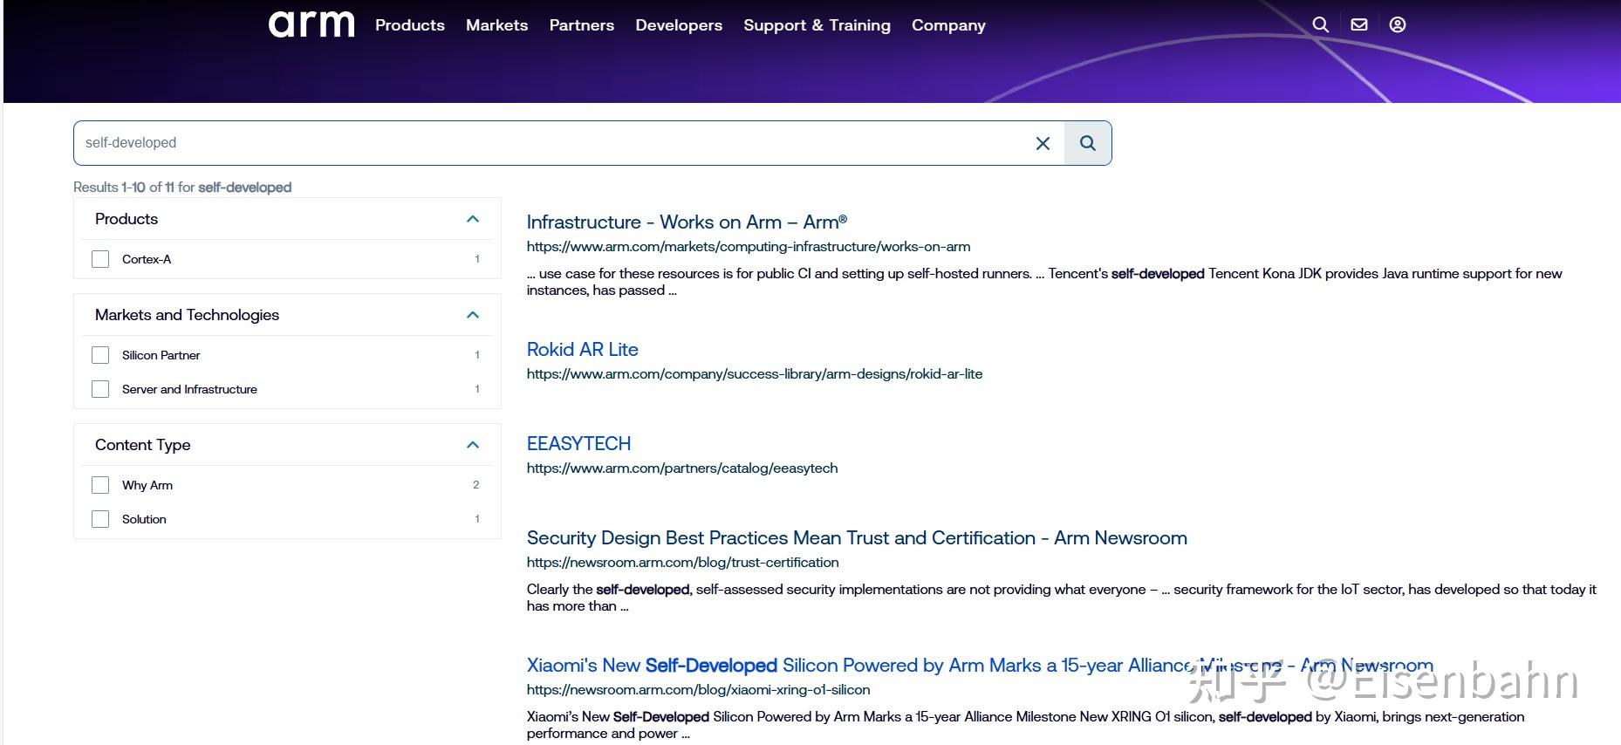Screen dimensions: 1621x745
Task: Clear the search field with the X icon
Action: [x=1043, y=143]
